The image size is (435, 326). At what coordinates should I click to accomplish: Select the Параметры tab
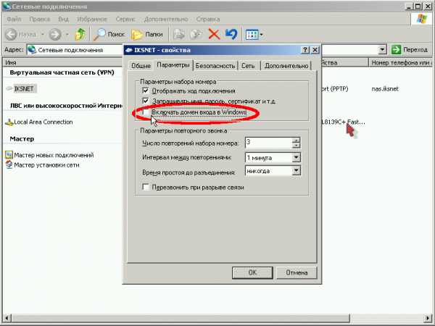click(173, 65)
